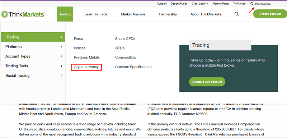The height and width of the screenshot is (138, 287).
Task: Go to the Forex trading page
Action: click(x=78, y=39)
